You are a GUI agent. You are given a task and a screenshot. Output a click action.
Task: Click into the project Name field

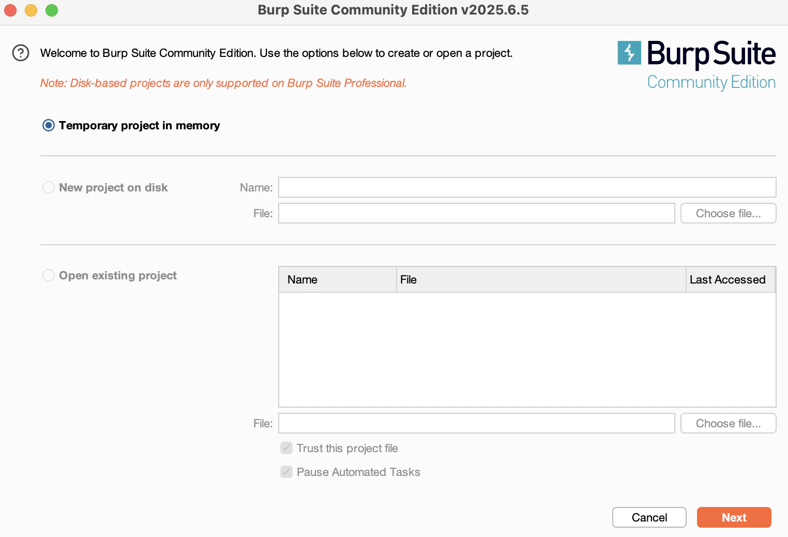[527, 187]
